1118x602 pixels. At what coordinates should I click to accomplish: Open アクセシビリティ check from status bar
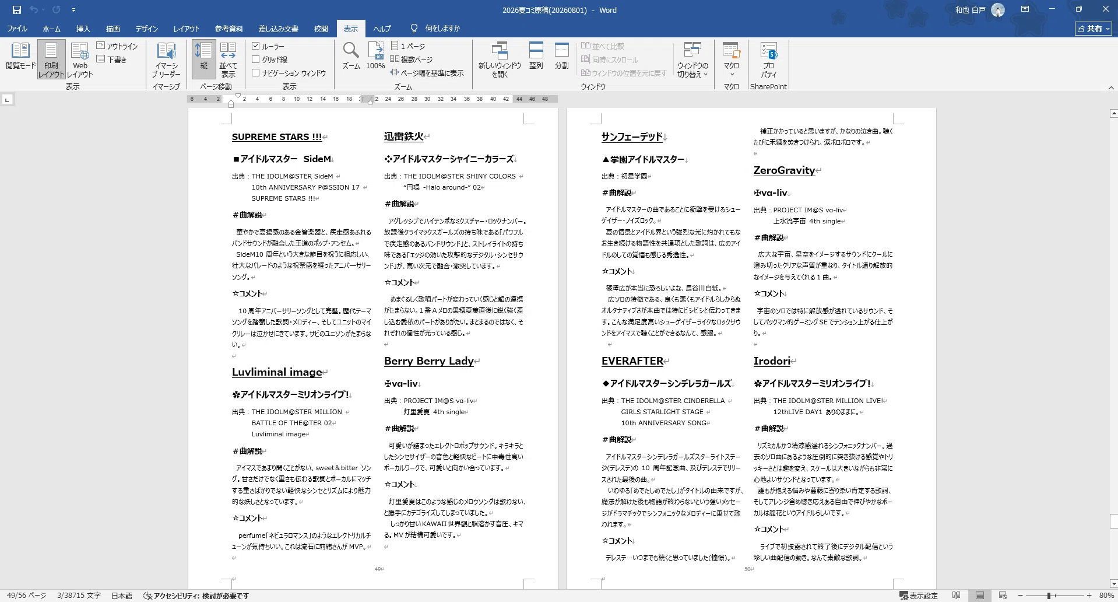pos(196,596)
